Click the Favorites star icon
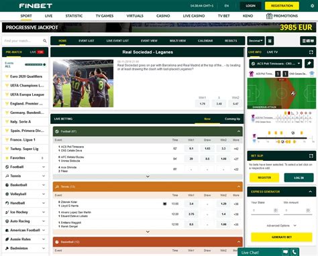The image size is (318, 256). click(x=7, y=157)
